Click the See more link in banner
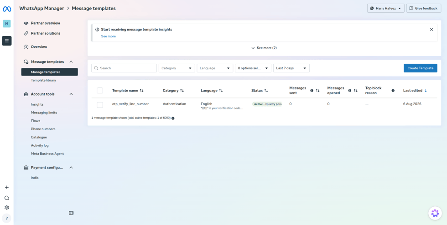 coord(109,36)
